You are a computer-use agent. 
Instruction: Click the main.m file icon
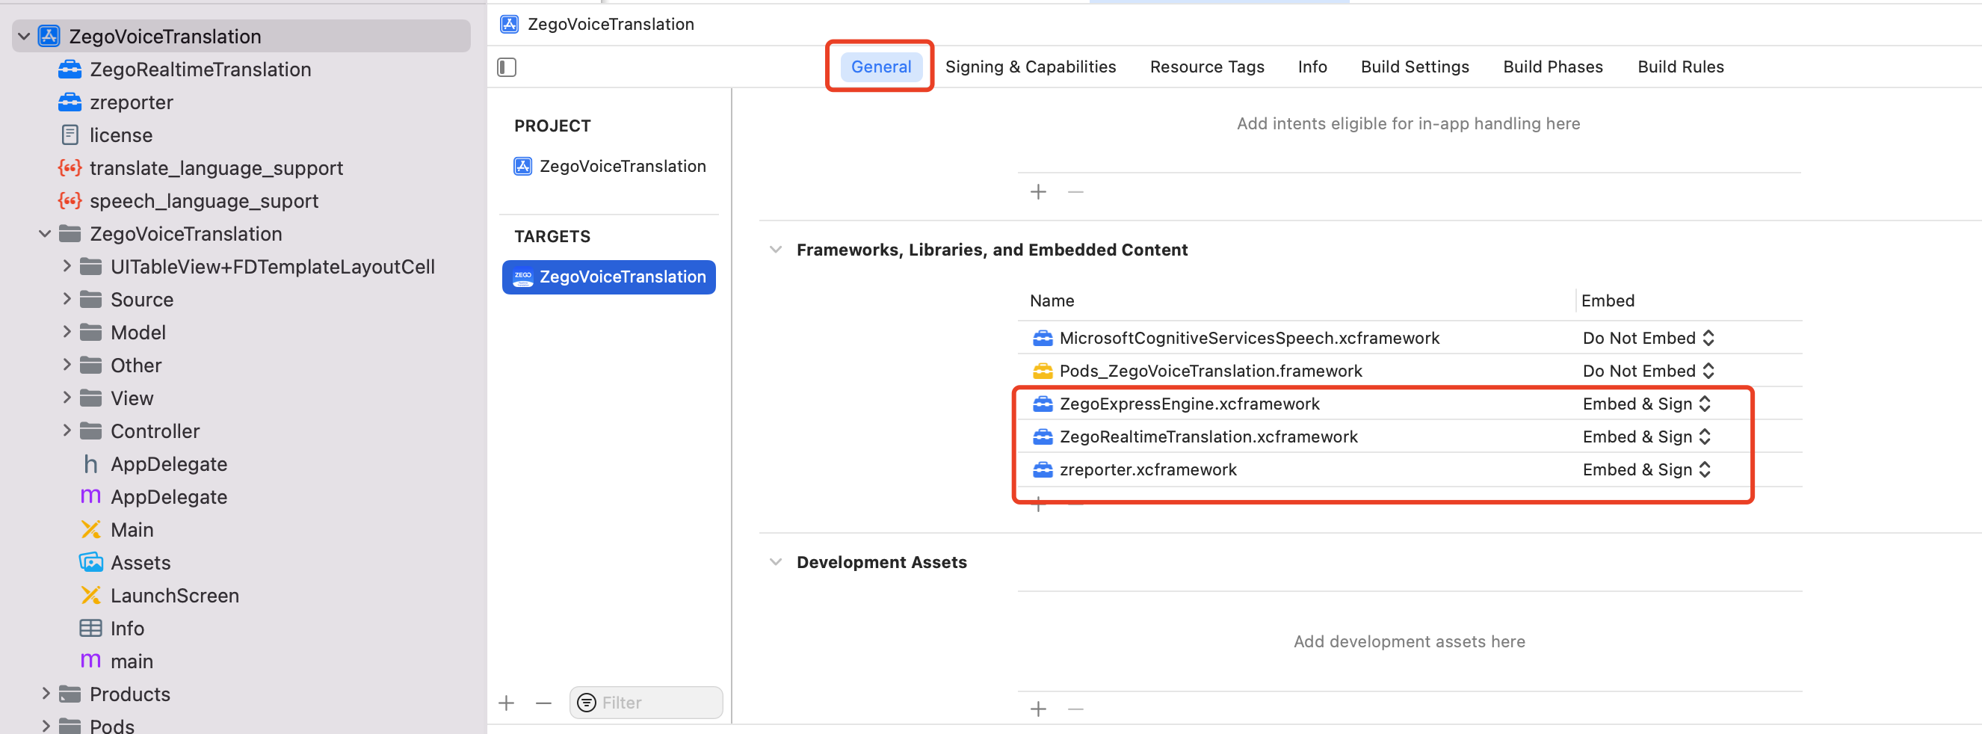[90, 660]
